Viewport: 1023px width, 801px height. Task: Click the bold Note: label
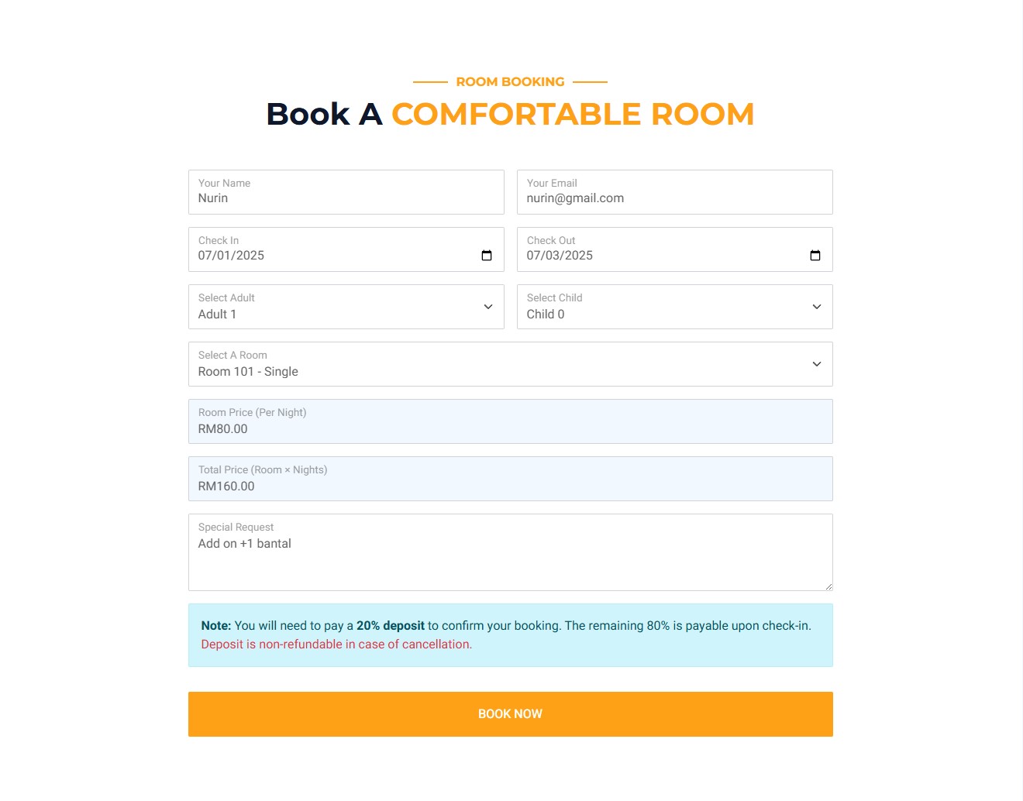pyautogui.click(x=216, y=626)
